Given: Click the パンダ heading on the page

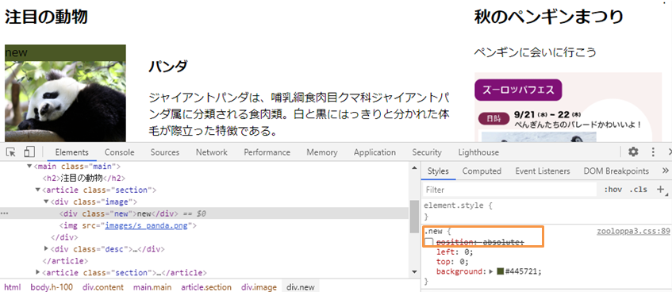Looking at the screenshot, I should point(168,67).
